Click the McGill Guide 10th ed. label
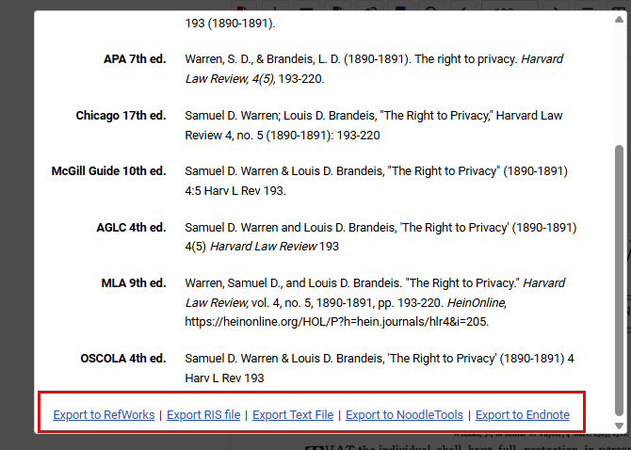 tap(108, 172)
